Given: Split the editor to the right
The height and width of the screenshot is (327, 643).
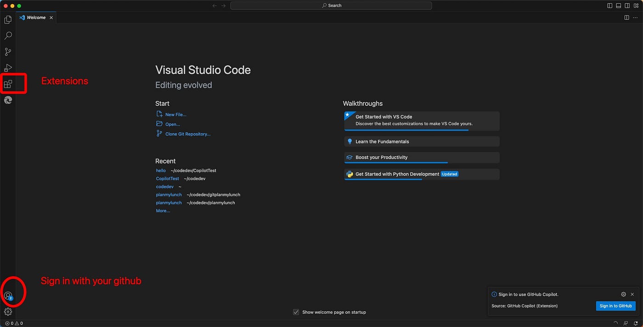Looking at the screenshot, I should (626, 17).
